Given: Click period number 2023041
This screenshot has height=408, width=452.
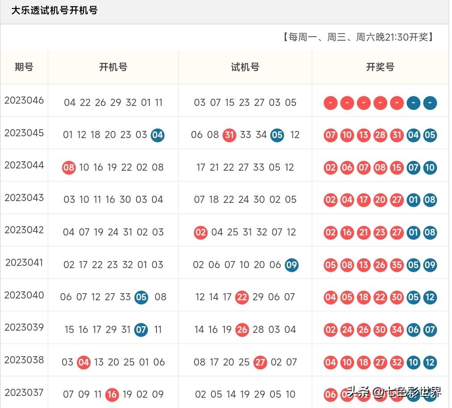Looking at the screenshot, I should coord(24,262).
